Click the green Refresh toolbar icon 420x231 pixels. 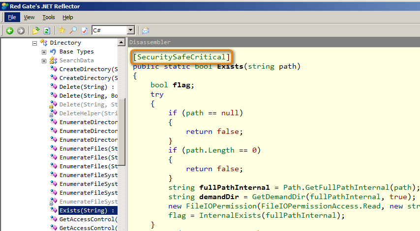47,30
